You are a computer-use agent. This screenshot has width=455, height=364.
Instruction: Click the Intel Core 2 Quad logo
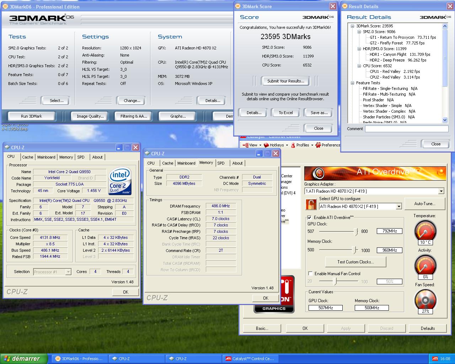pos(120,181)
